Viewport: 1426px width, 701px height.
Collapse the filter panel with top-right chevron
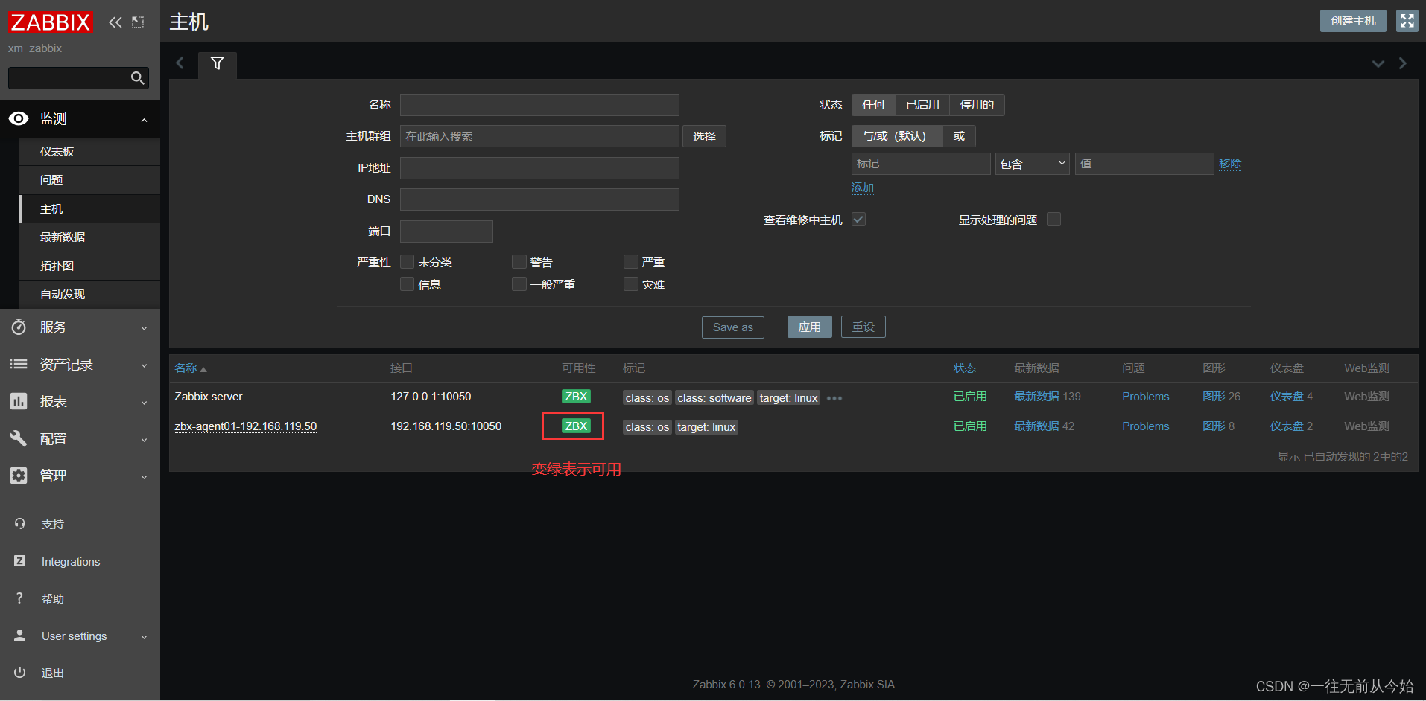[1377, 63]
